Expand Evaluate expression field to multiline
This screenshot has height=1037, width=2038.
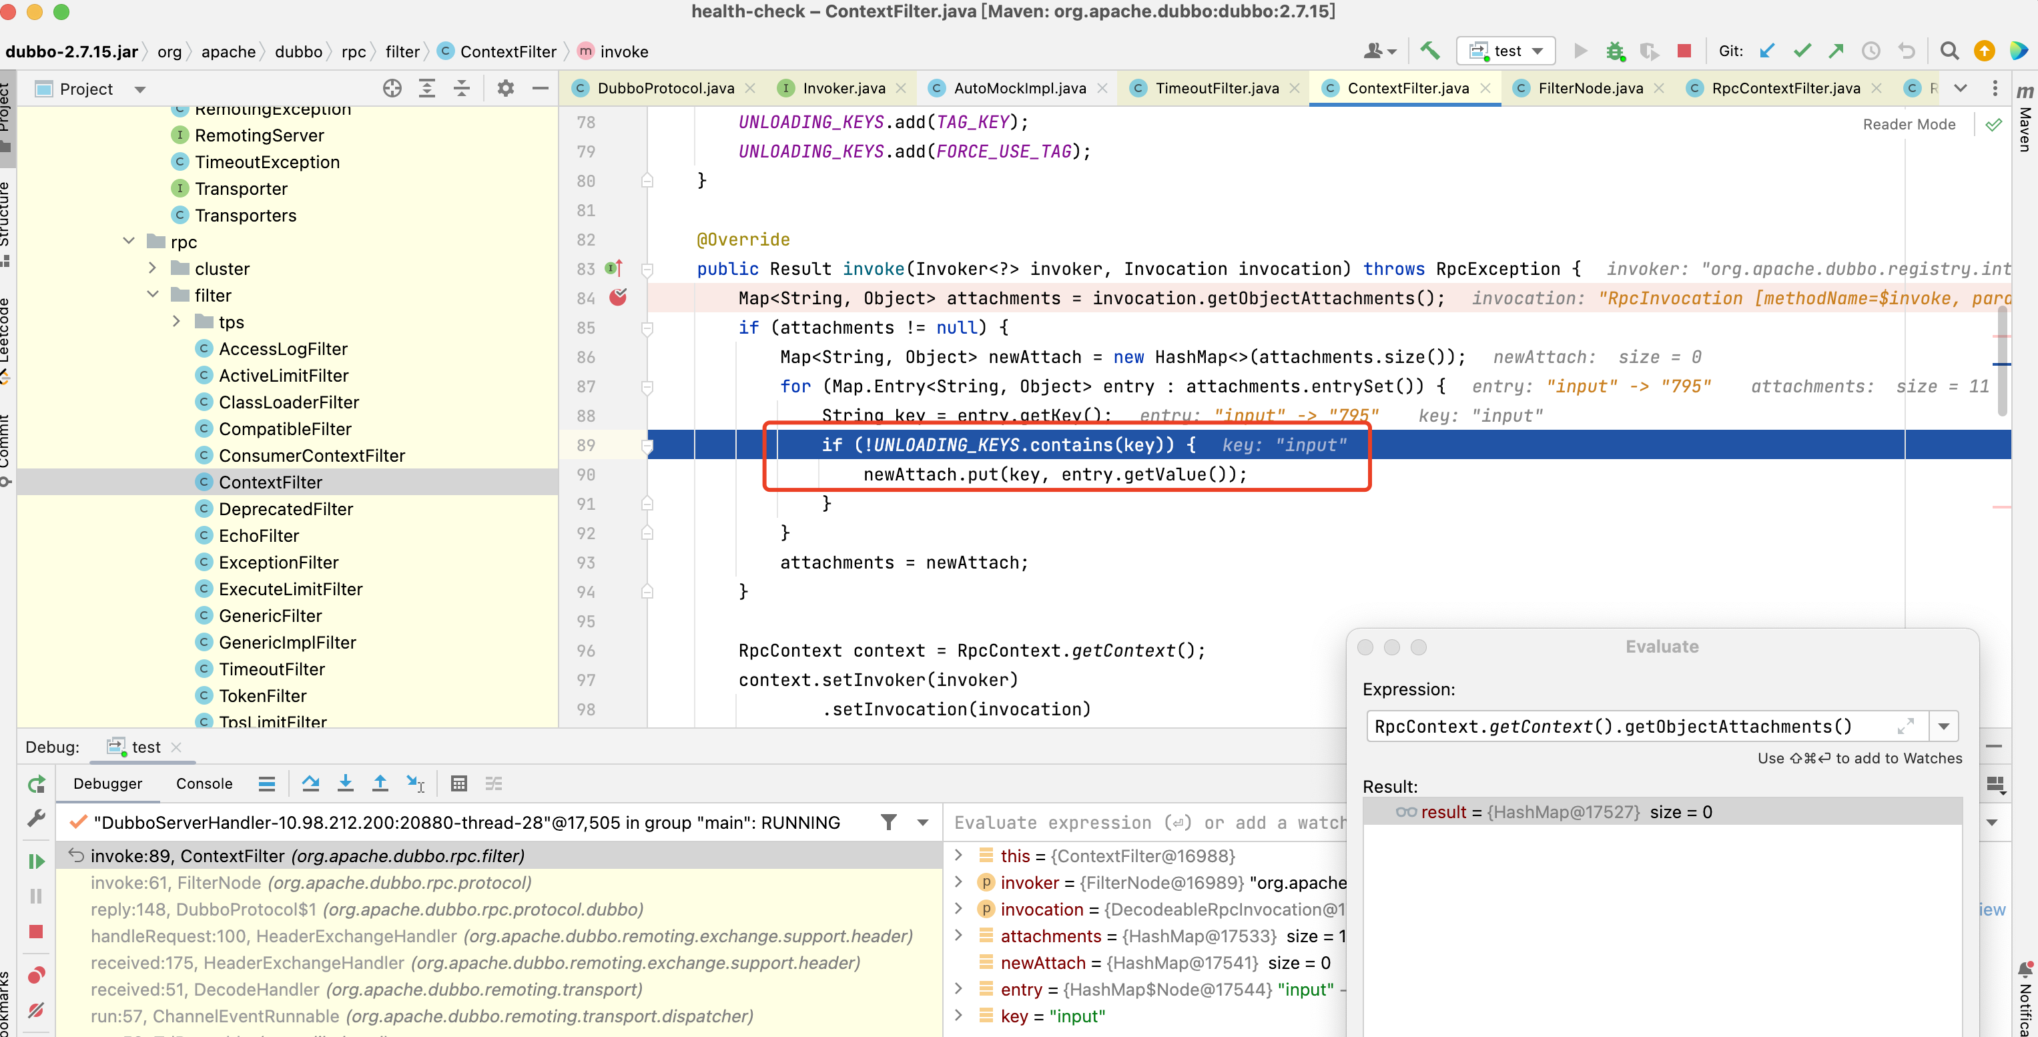[x=1905, y=725]
